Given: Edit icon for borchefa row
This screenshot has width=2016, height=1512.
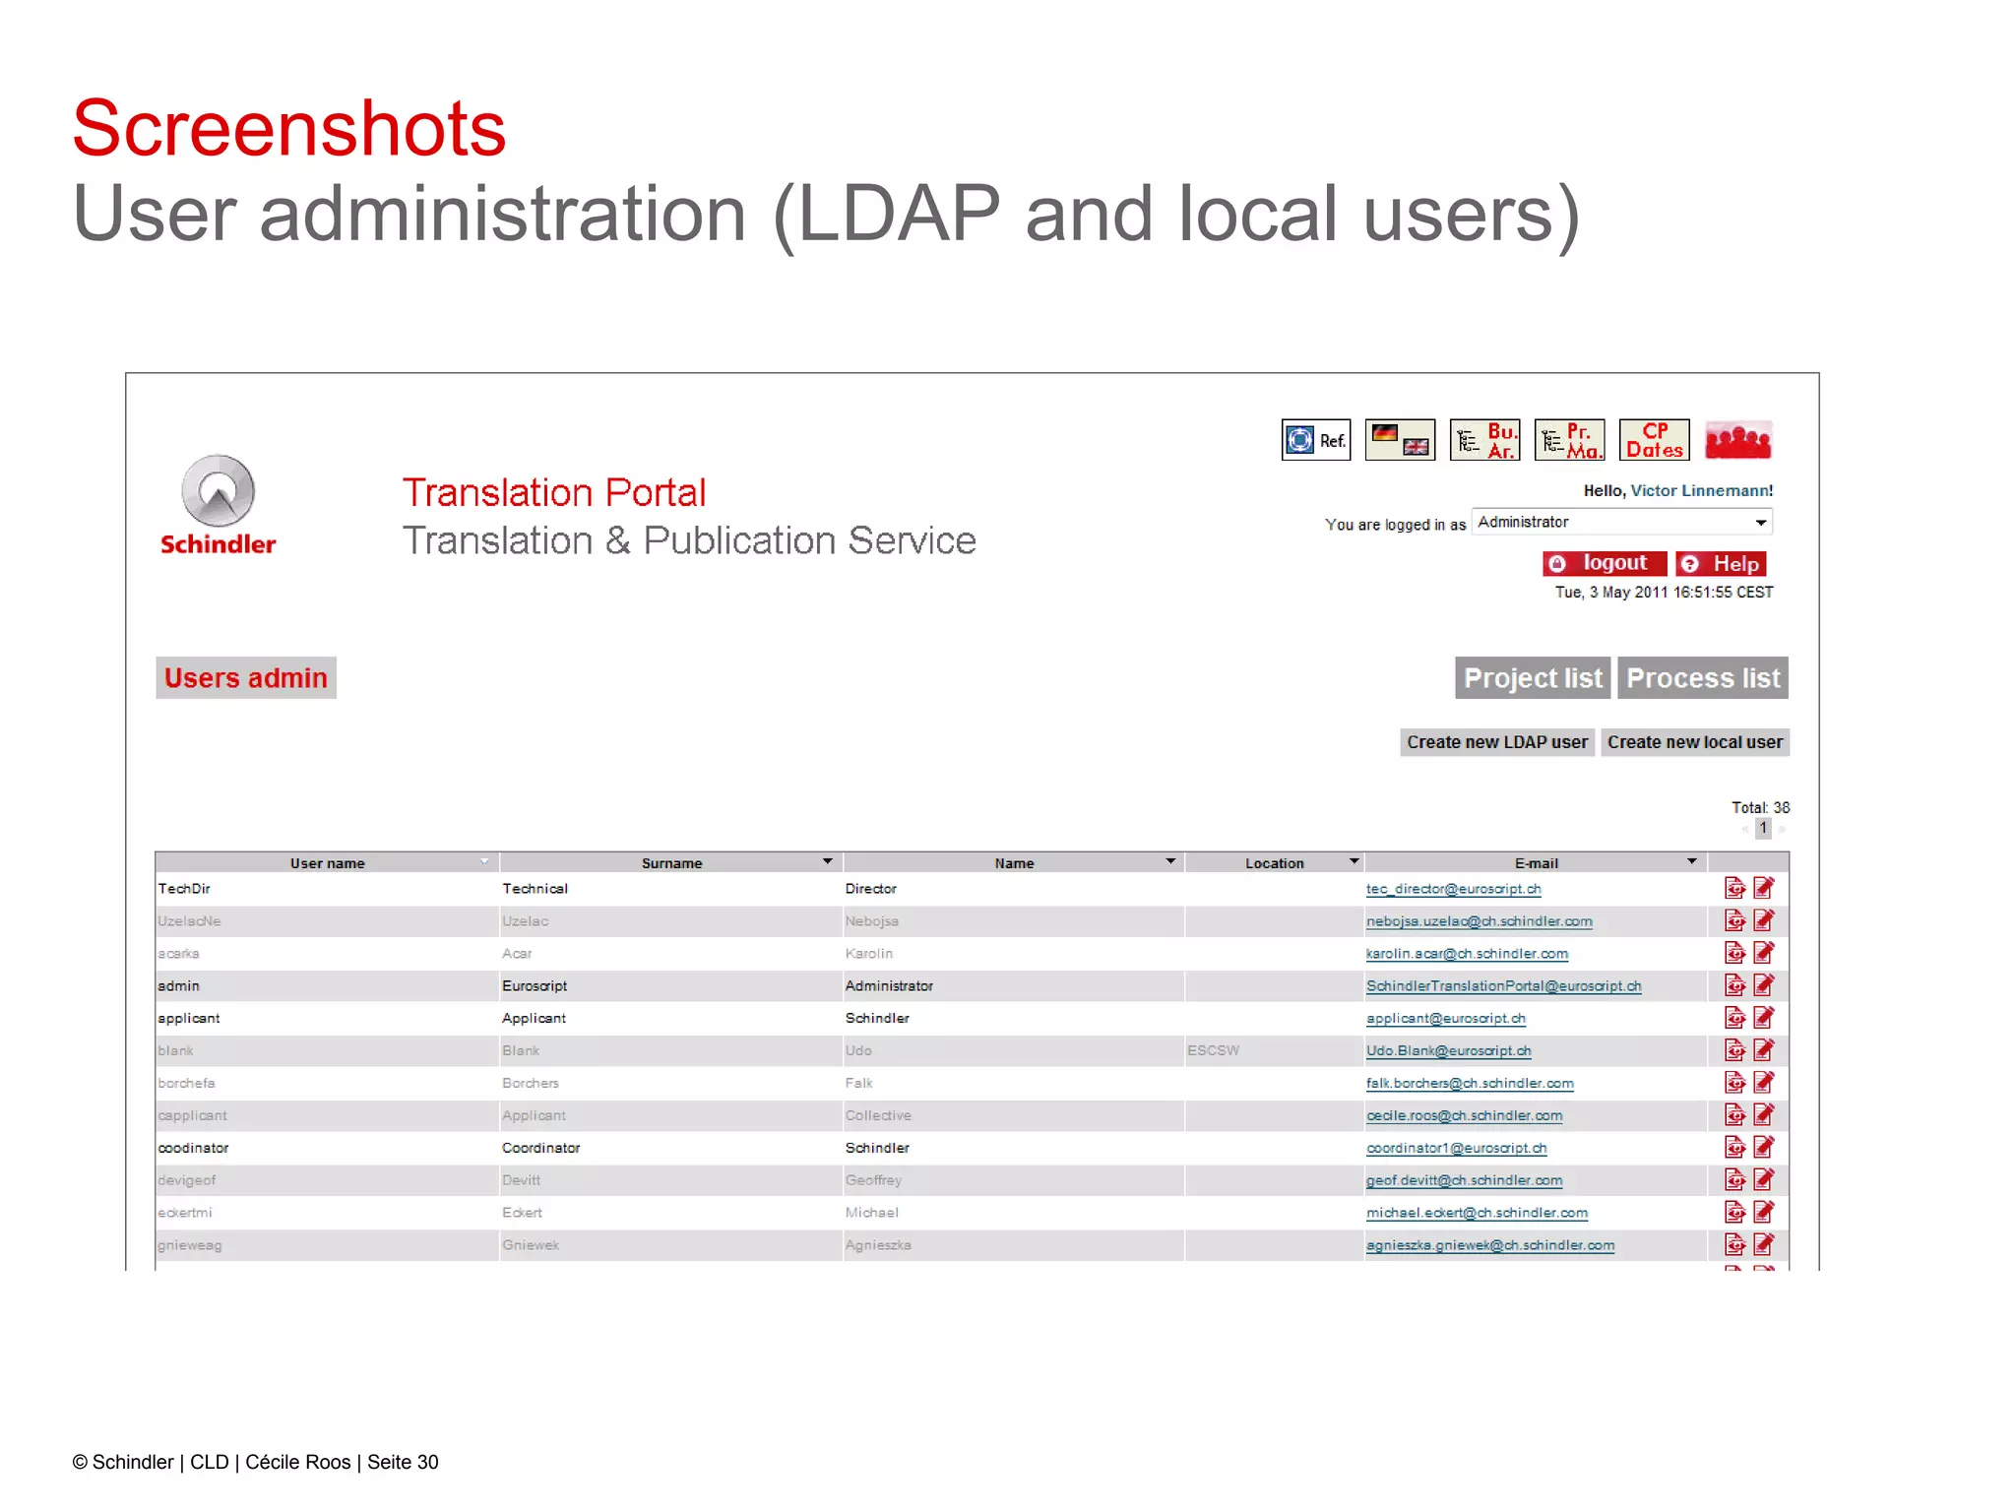Looking at the screenshot, I should [x=1764, y=1083].
